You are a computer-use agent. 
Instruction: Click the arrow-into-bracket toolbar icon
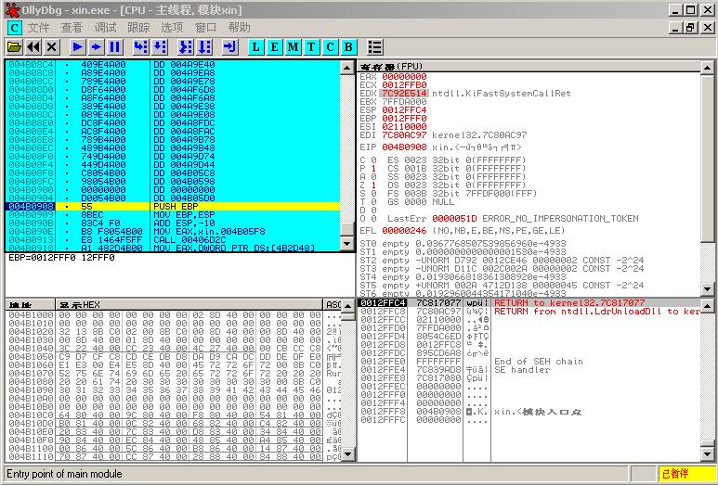(229, 46)
